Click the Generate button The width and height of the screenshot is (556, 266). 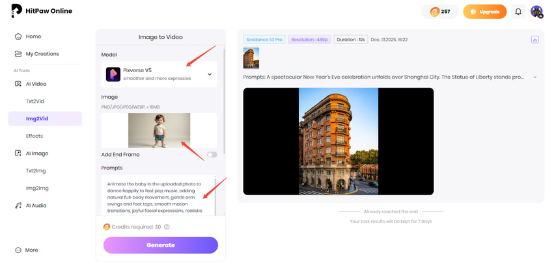(x=161, y=245)
